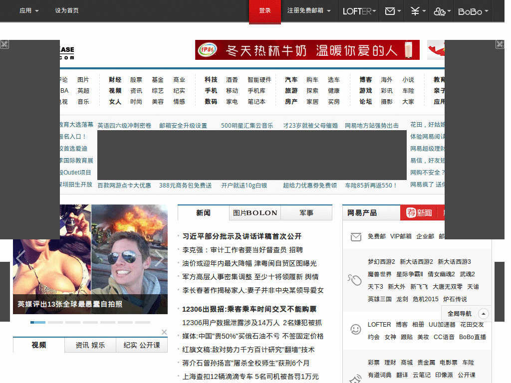Select the second carousel pagination dot
This screenshot has height=383, width=511.
click(x=55, y=322)
